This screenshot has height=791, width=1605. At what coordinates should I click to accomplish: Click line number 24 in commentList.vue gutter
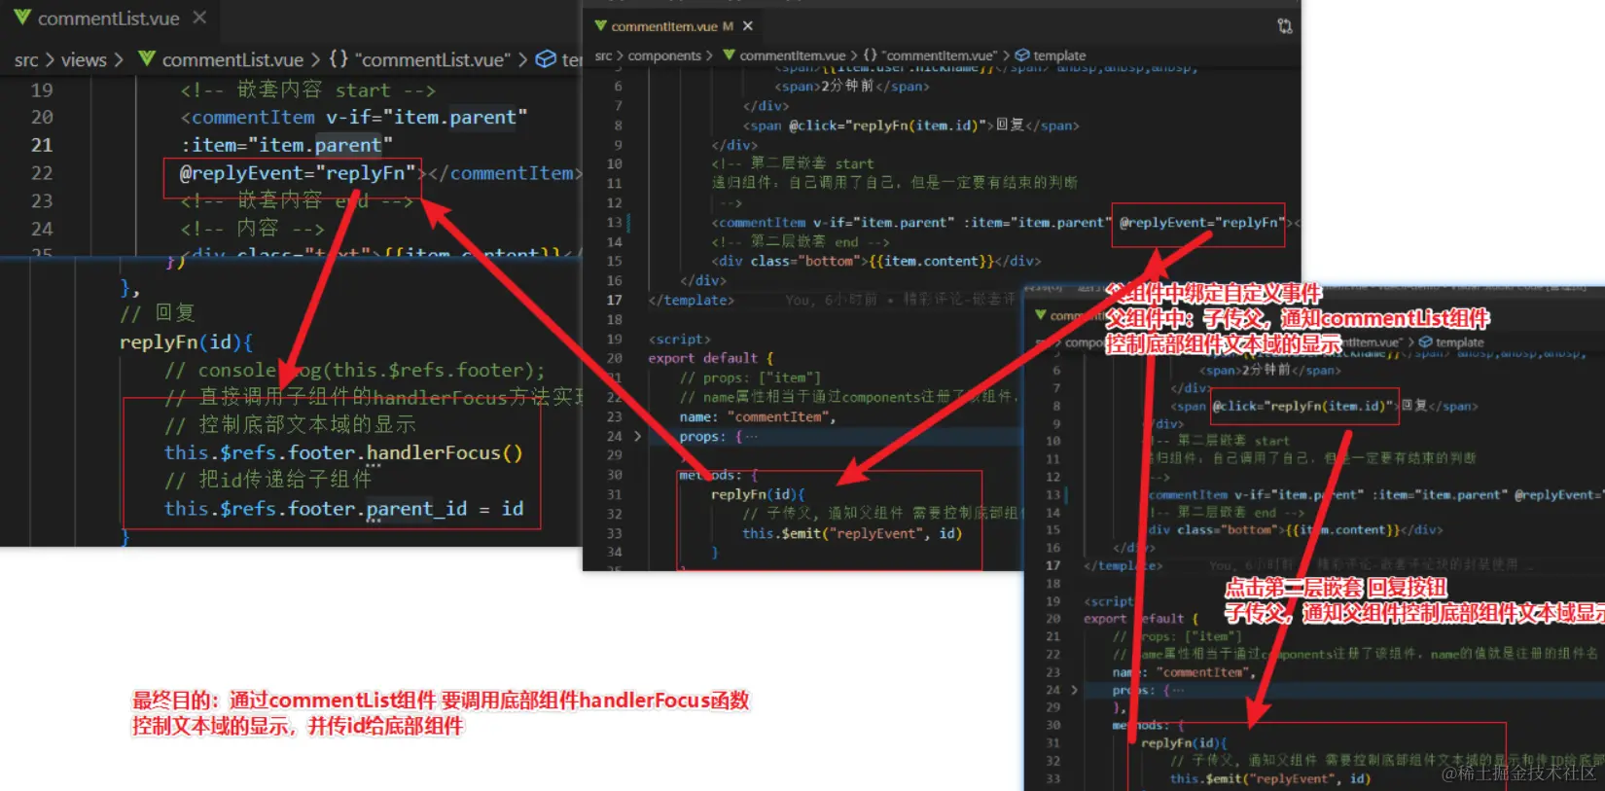(x=42, y=230)
